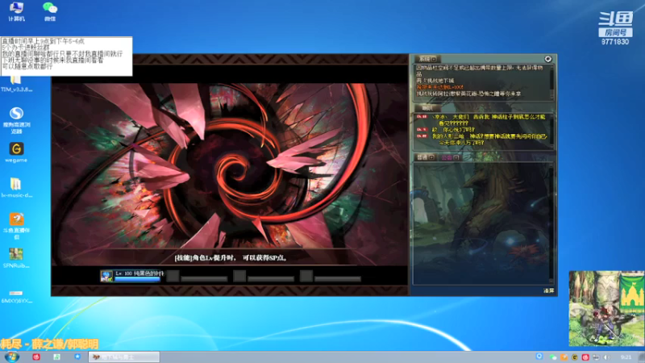Click the second empty party member slot
Screen dimensions: 645x363
point(239,276)
